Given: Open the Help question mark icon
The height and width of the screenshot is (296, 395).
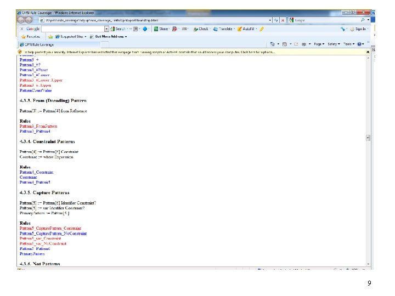Looking at the screenshot, I should tap(359, 44).
